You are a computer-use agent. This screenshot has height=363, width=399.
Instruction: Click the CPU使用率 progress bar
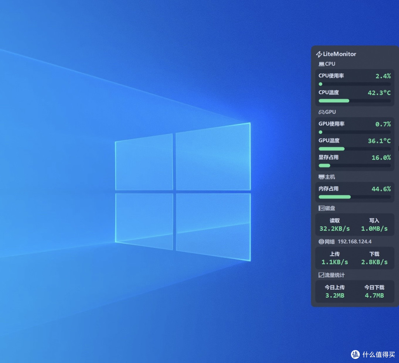(x=355, y=84)
